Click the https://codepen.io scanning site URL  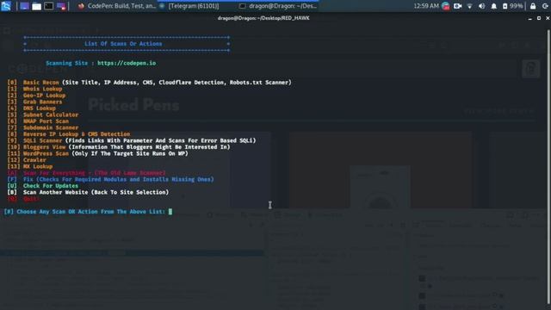coord(127,63)
